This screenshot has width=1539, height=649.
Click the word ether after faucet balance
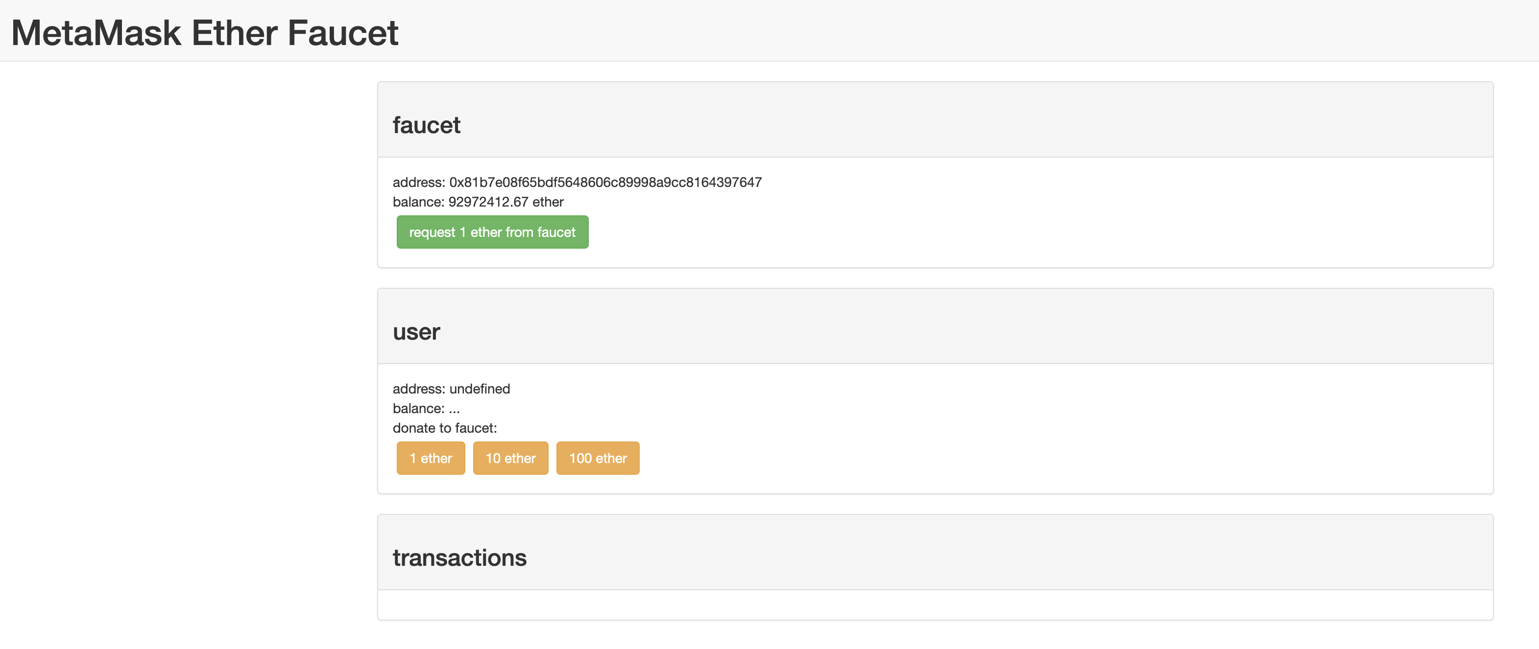(548, 202)
